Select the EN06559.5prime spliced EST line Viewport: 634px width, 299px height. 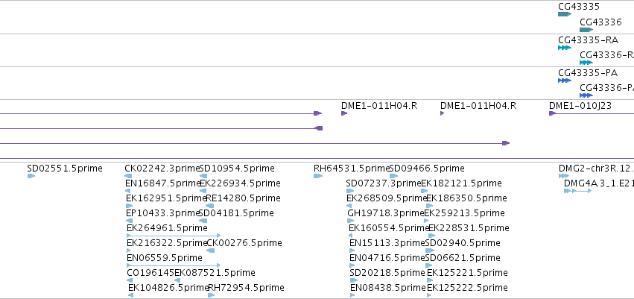pyautogui.click(x=174, y=265)
